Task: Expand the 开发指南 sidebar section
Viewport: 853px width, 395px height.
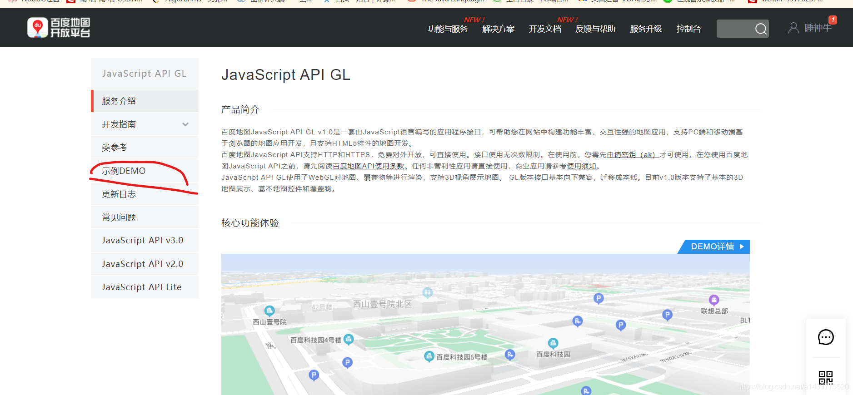Action: [x=185, y=124]
